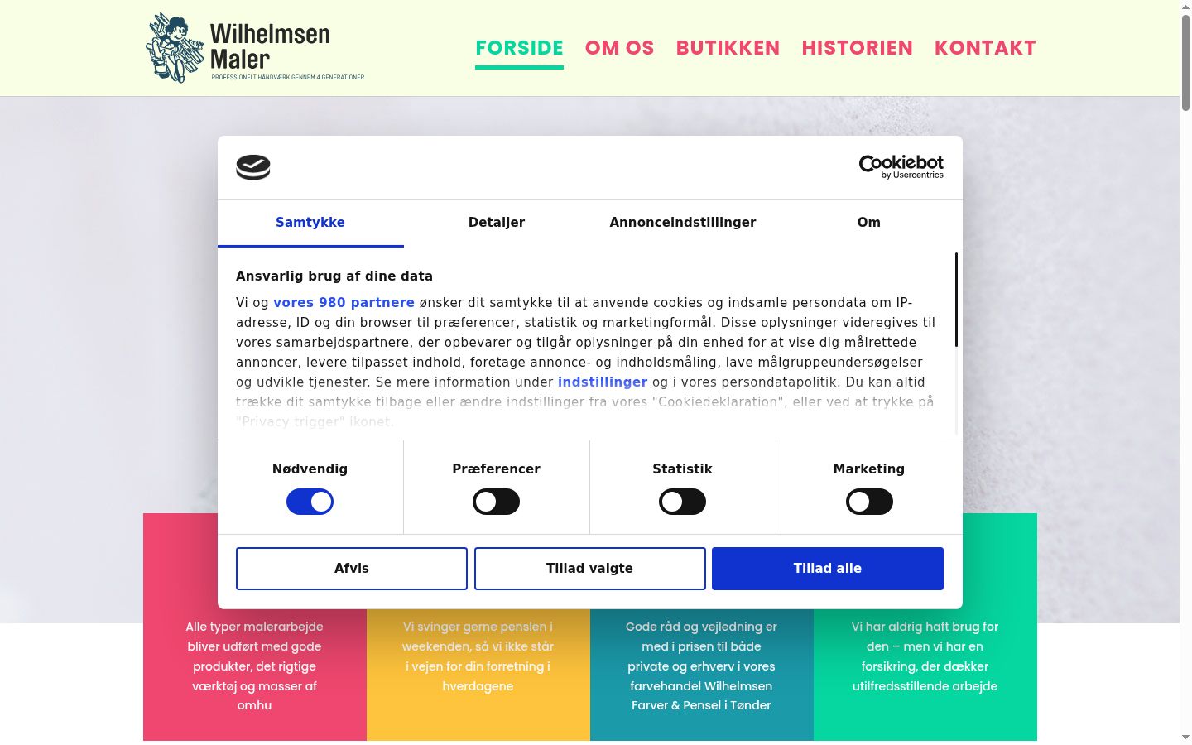The width and height of the screenshot is (1192, 745).
Task: Select the Samtykke tab
Action: coord(310,223)
